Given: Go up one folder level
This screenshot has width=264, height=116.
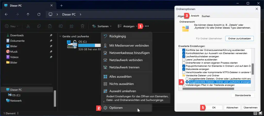Looking at the screenshot, I should click(28, 14).
